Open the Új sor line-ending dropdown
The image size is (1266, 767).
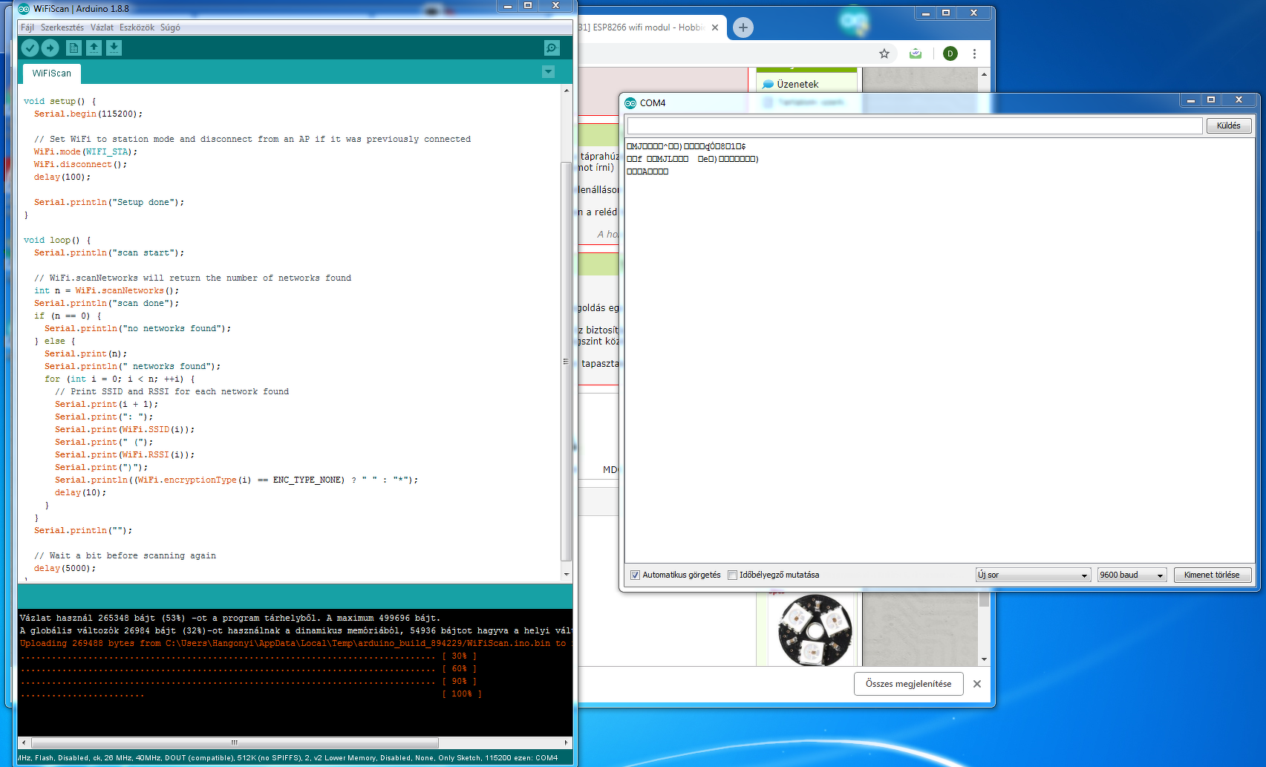pos(1033,575)
